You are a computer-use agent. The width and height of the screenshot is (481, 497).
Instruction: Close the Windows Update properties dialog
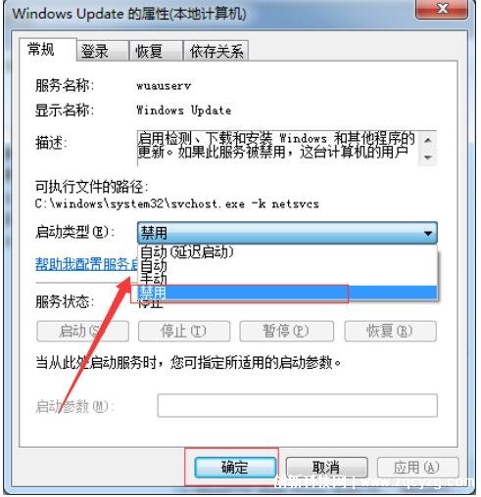[x=442, y=9]
